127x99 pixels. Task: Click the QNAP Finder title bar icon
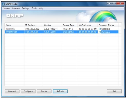(4, 4)
